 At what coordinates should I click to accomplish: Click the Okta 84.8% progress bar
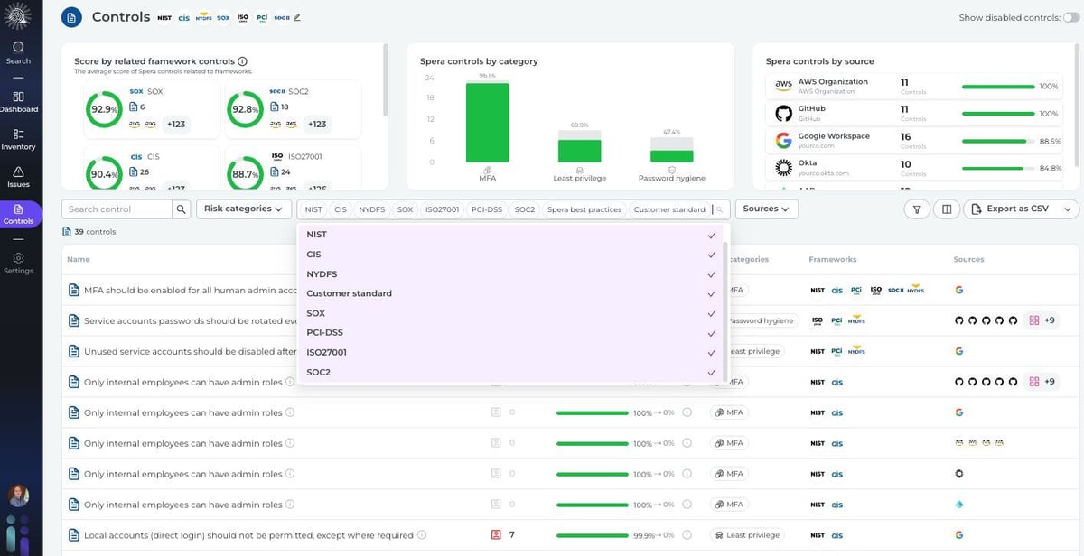click(998, 169)
